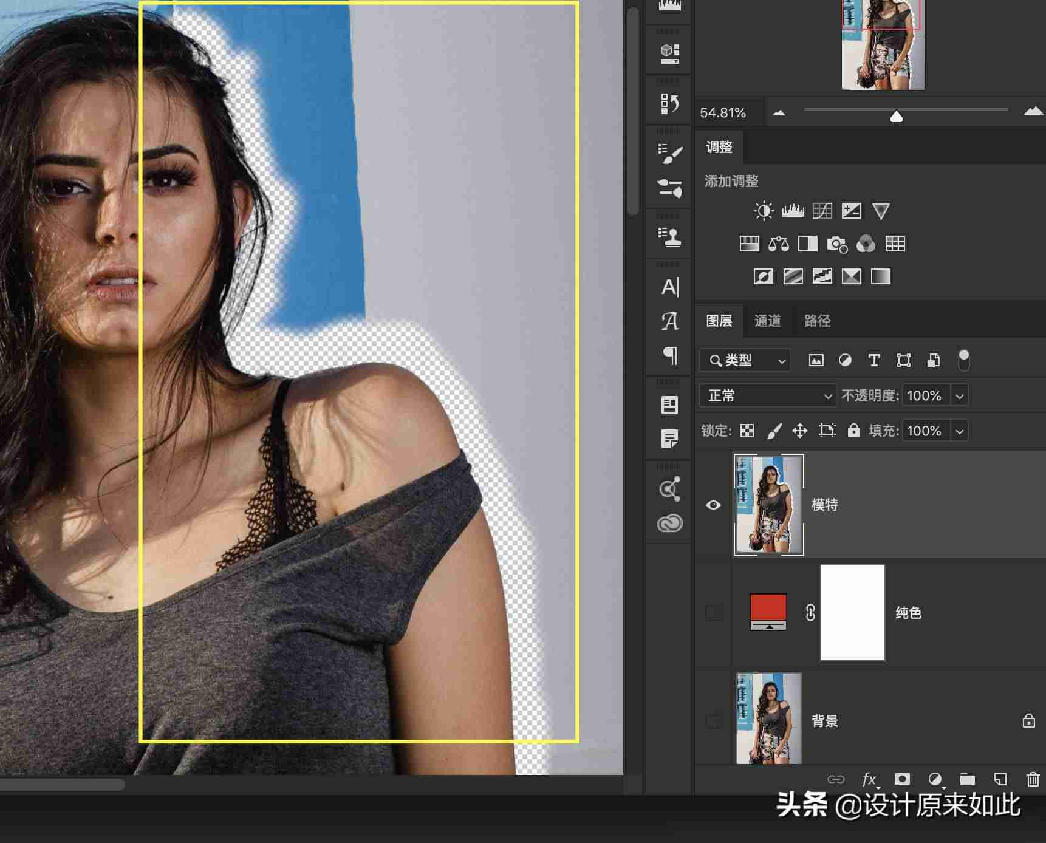
Task: Expand the 不透明度 opacity dropdown
Action: 960,396
